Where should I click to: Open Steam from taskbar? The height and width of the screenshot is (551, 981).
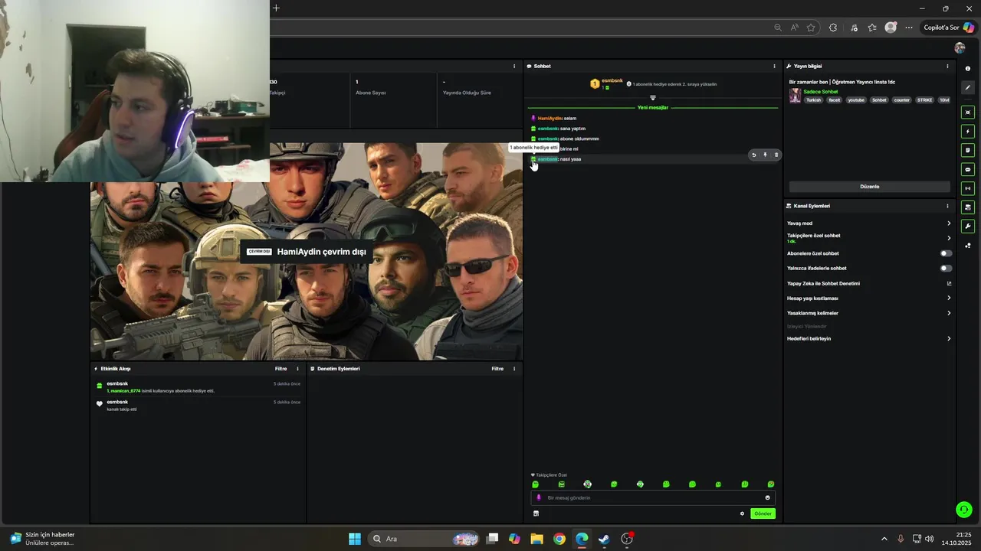pos(604,539)
